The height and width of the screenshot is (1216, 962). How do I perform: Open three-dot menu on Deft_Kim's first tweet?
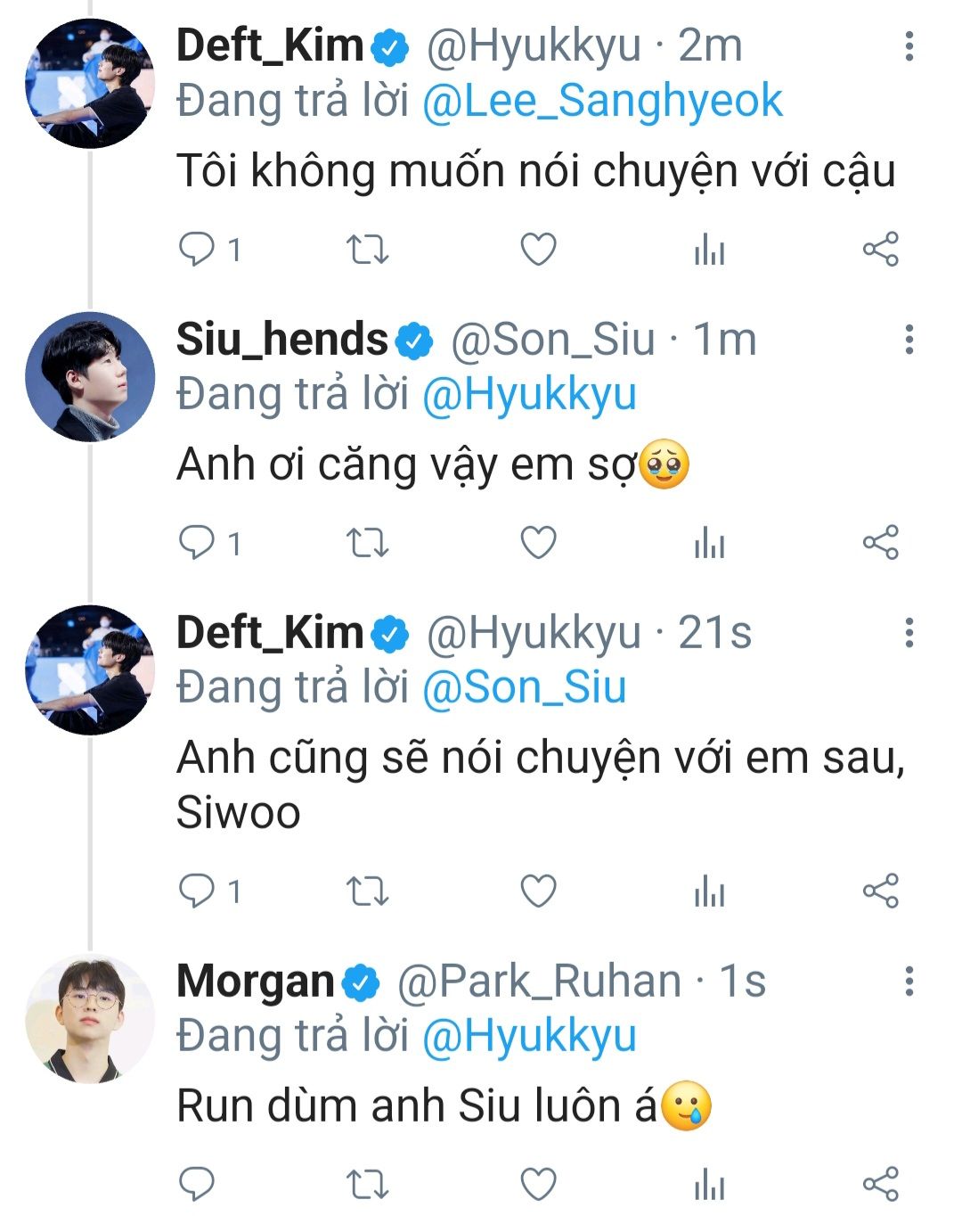[x=909, y=46]
